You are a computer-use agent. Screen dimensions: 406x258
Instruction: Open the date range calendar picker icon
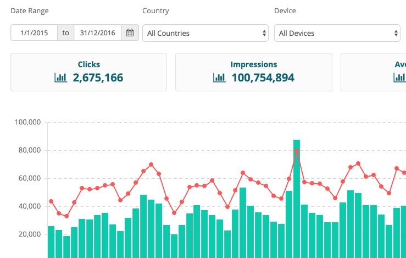[130, 33]
